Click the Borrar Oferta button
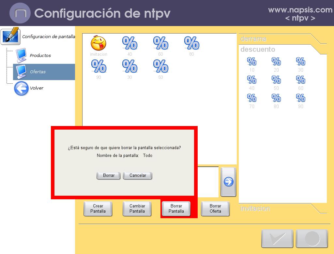Screen dimensions: 334x254 coord(215,209)
